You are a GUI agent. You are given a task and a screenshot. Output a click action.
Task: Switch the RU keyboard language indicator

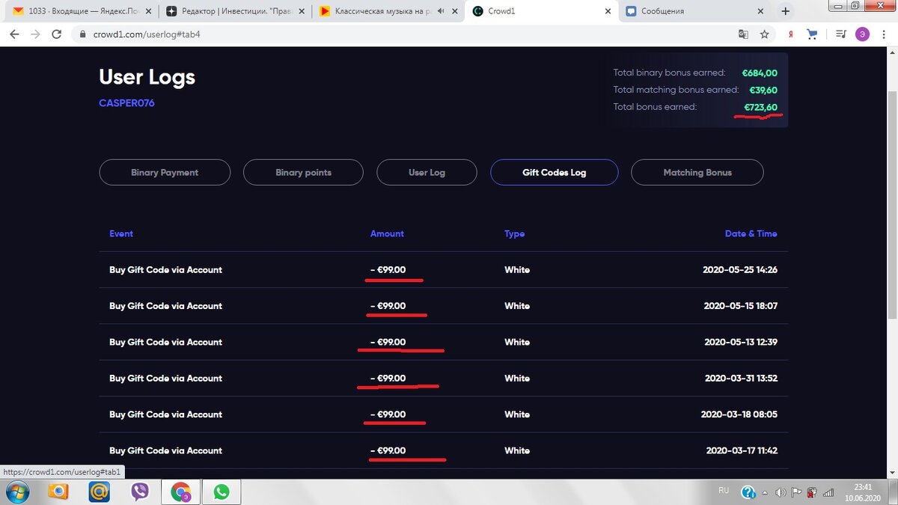click(x=724, y=491)
